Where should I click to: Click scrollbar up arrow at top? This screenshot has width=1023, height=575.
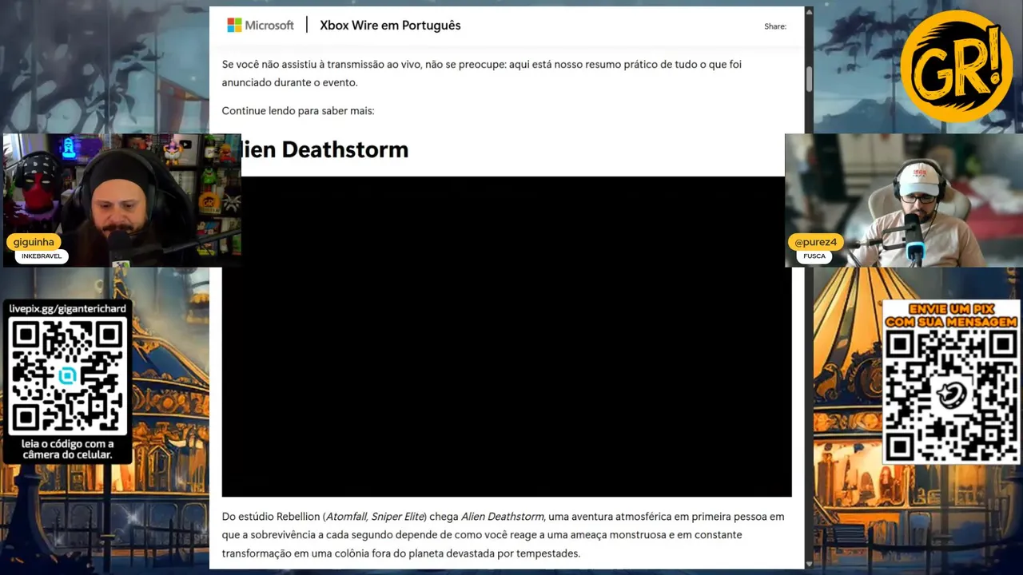coord(809,12)
